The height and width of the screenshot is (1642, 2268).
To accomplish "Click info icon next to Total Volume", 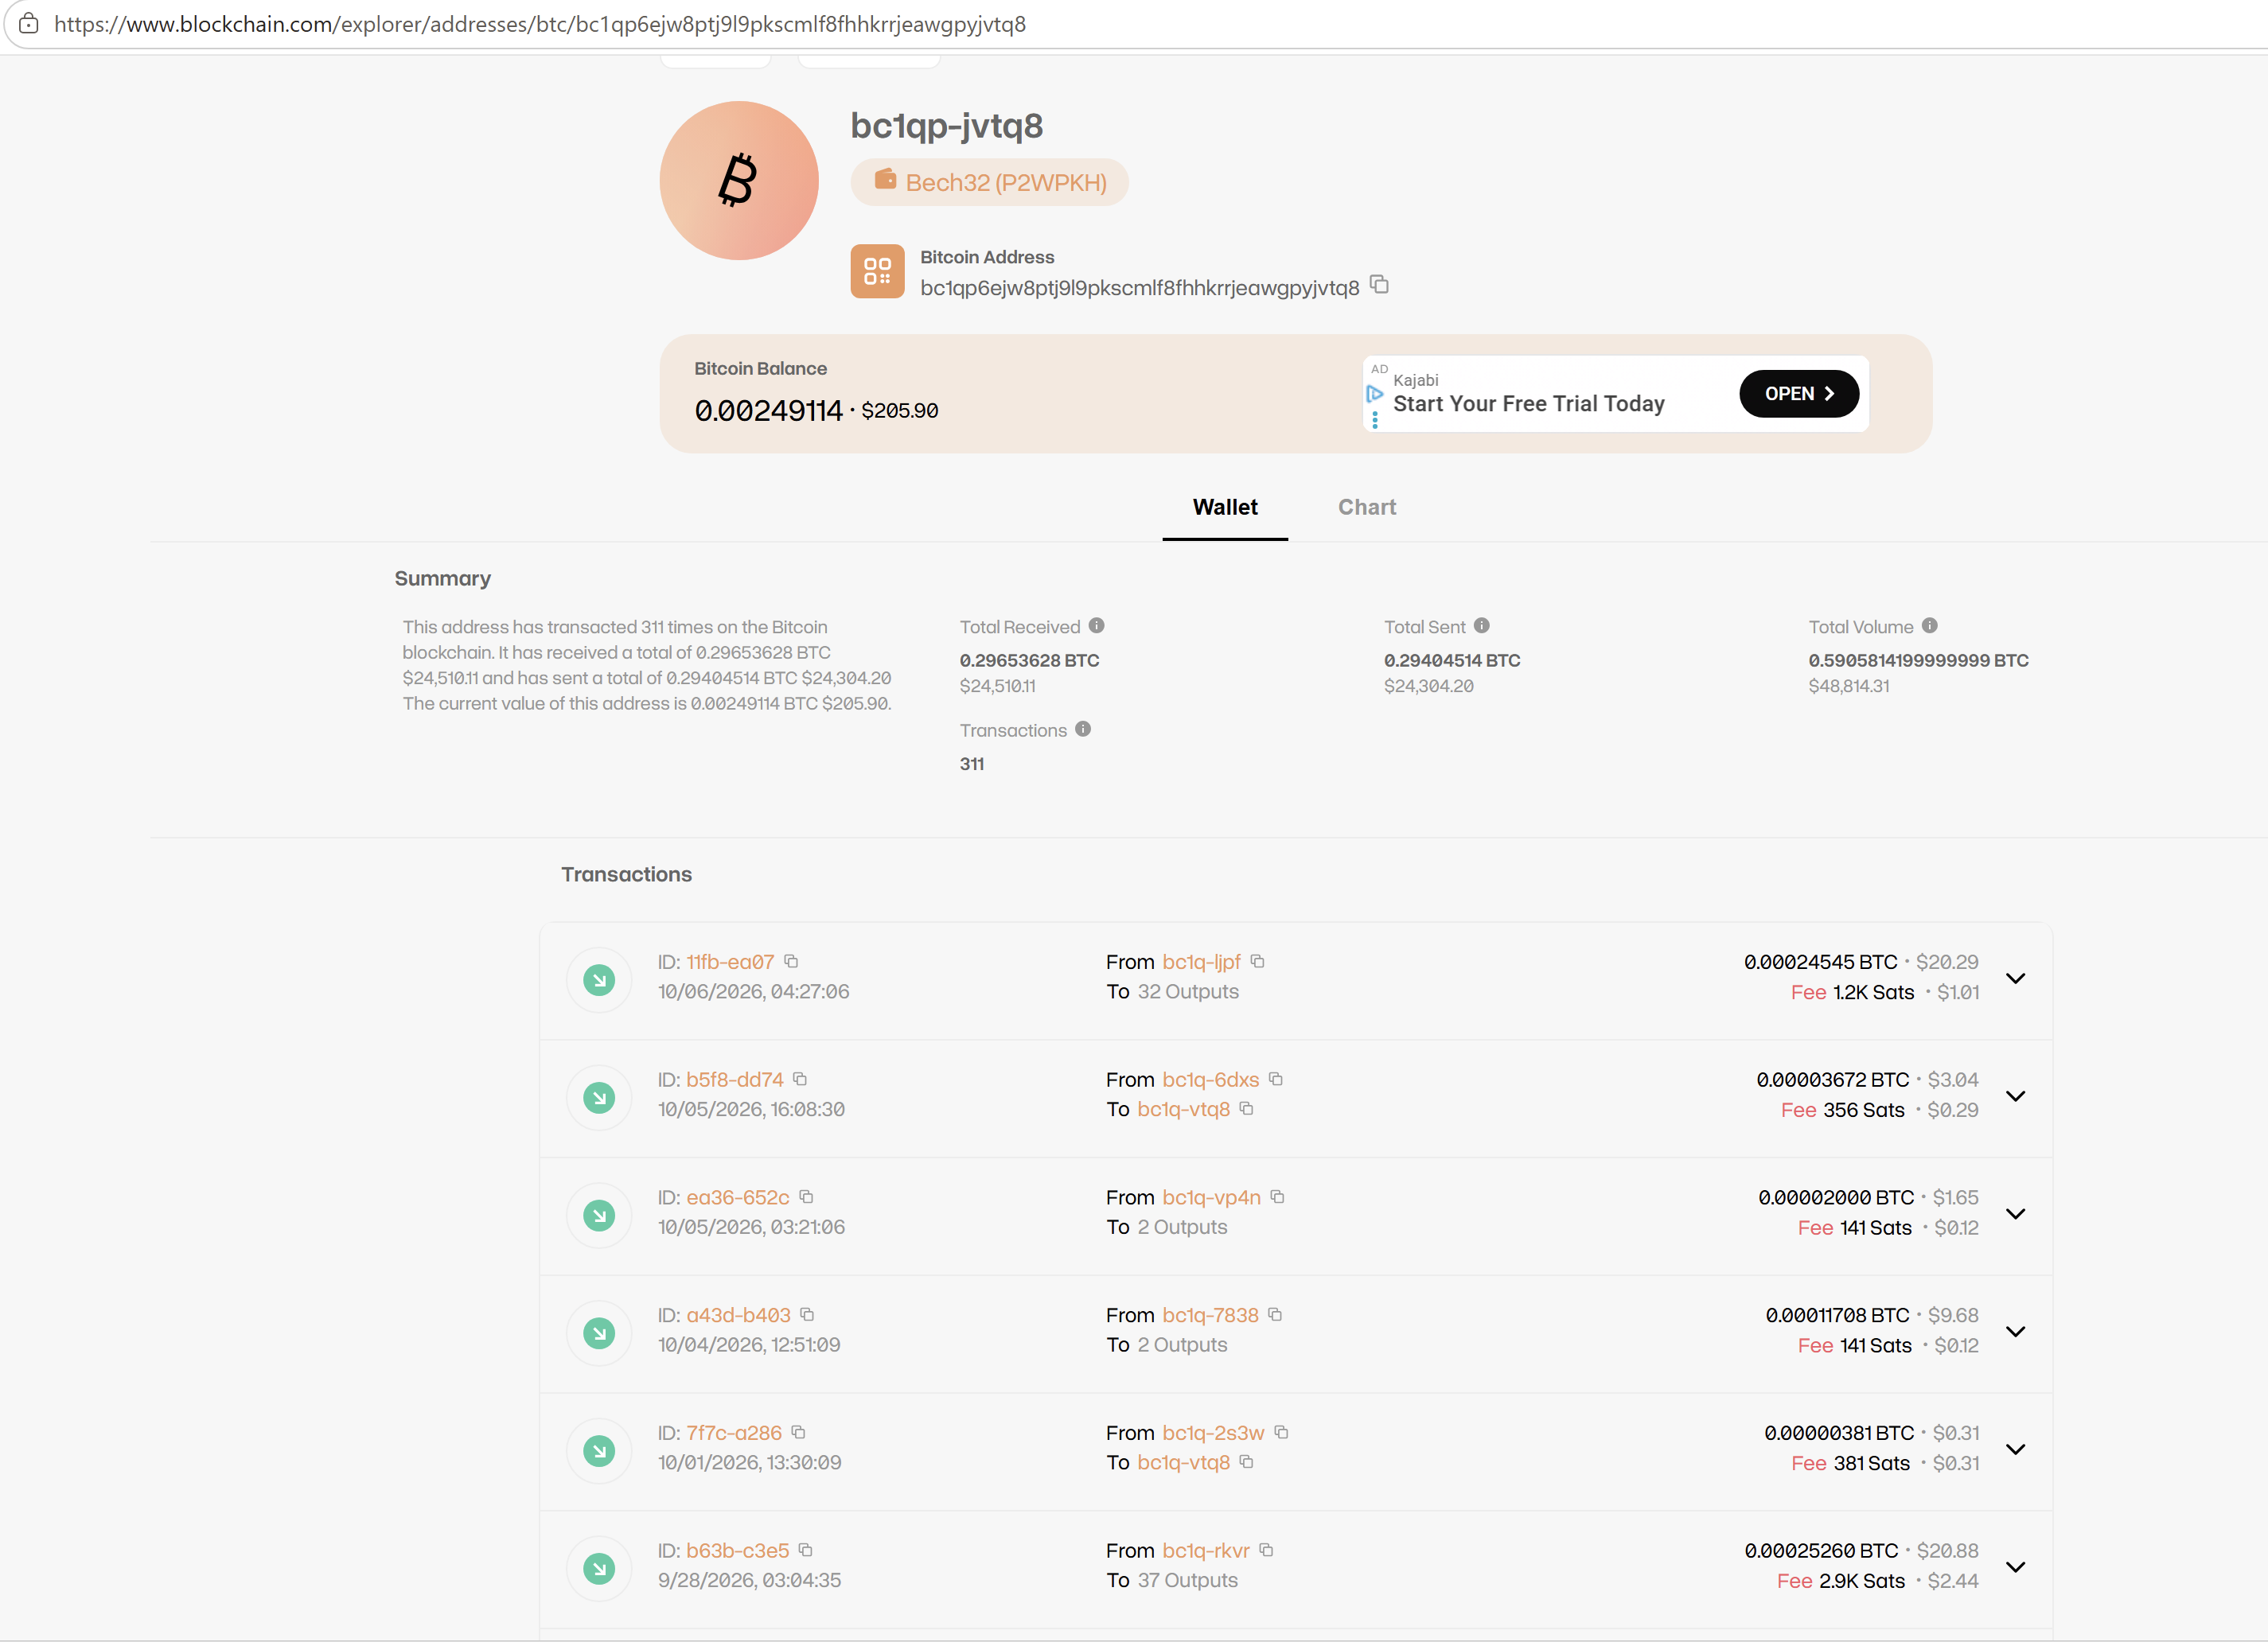I will (1930, 625).
